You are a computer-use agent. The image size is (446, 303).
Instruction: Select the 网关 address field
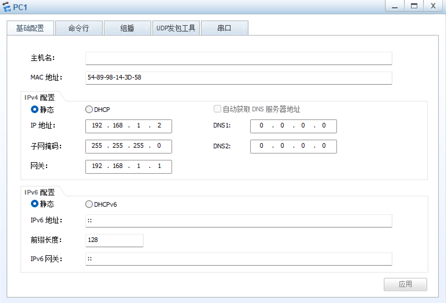pos(128,167)
